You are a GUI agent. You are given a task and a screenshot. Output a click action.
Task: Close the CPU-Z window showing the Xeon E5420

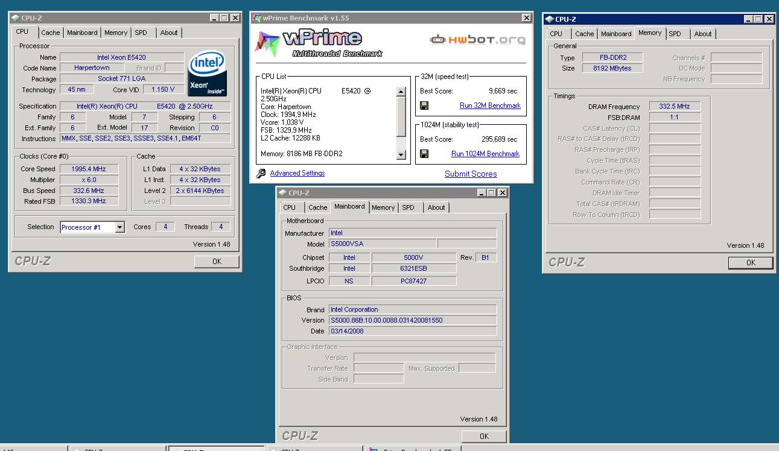[235, 18]
